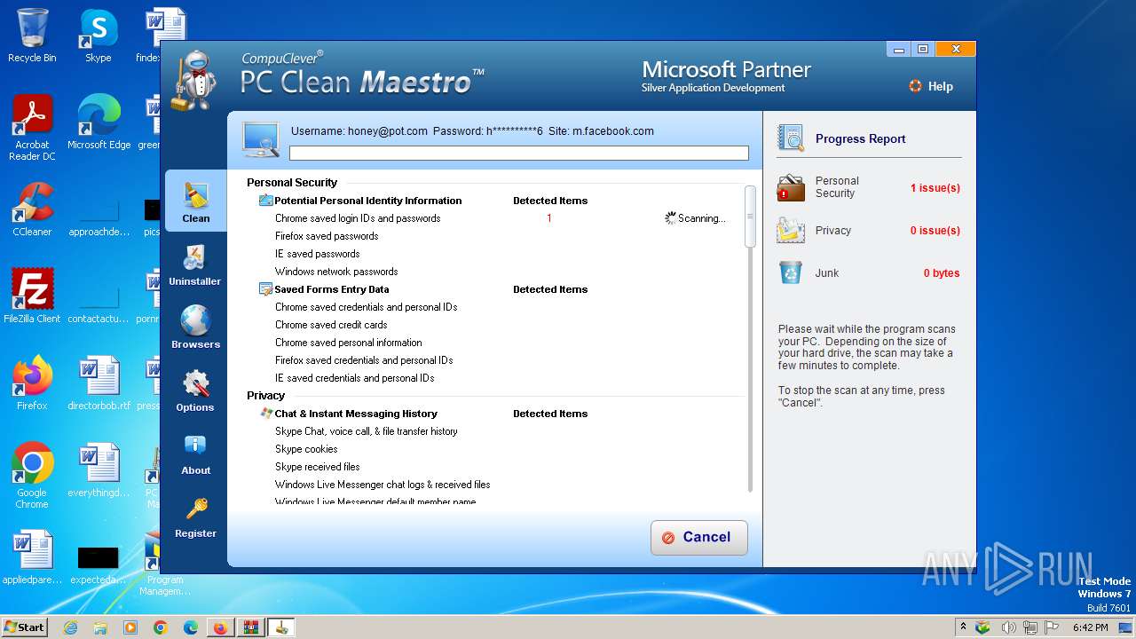Open Firefox from the taskbar
The width and height of the screenshot is (1136, 639).
219,627
